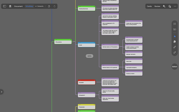179x112 pixels.
Task: Select the Can be from overuse card
Action: [110, 16]
